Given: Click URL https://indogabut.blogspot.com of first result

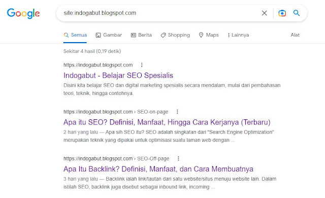Looking at the screenshot, I should [98, 65].
